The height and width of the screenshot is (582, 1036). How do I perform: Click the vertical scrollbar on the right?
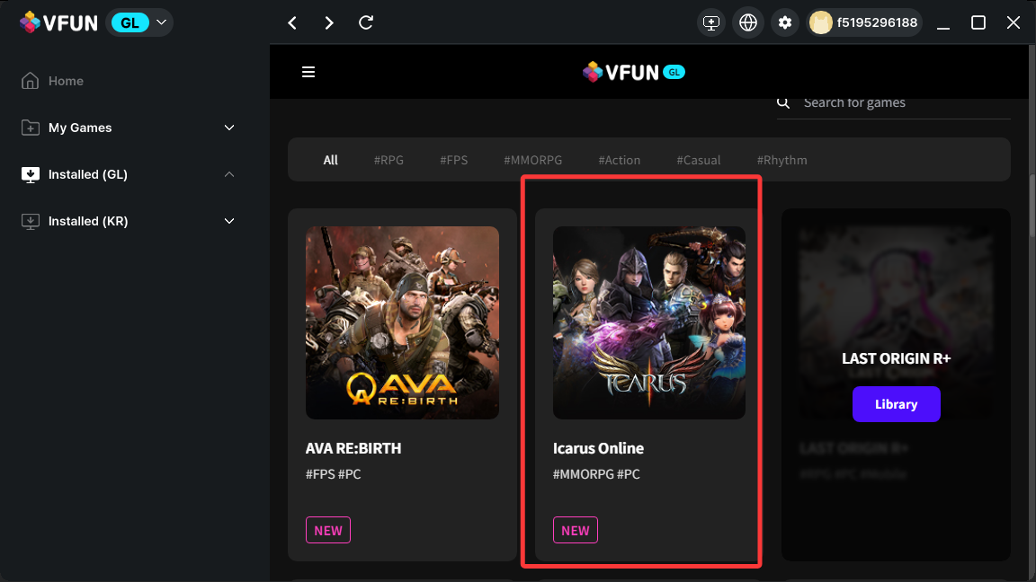[1032, 205]
